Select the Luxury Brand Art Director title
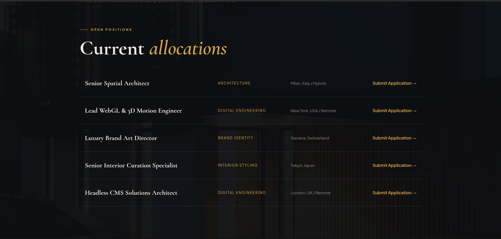 pos(121,138)
